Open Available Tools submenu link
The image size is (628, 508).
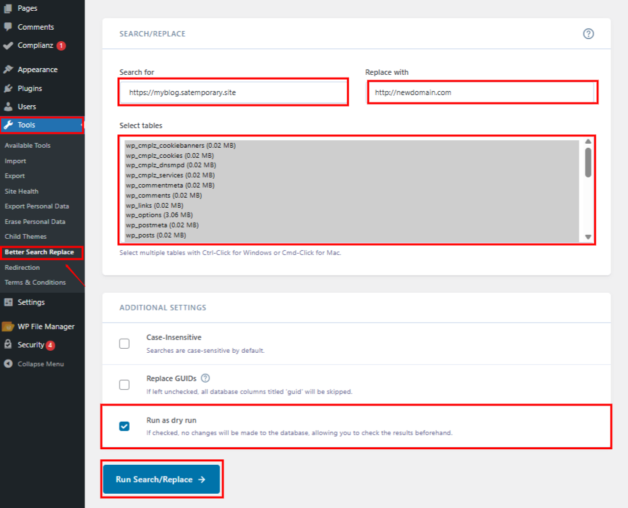click(x=28, y=146)
